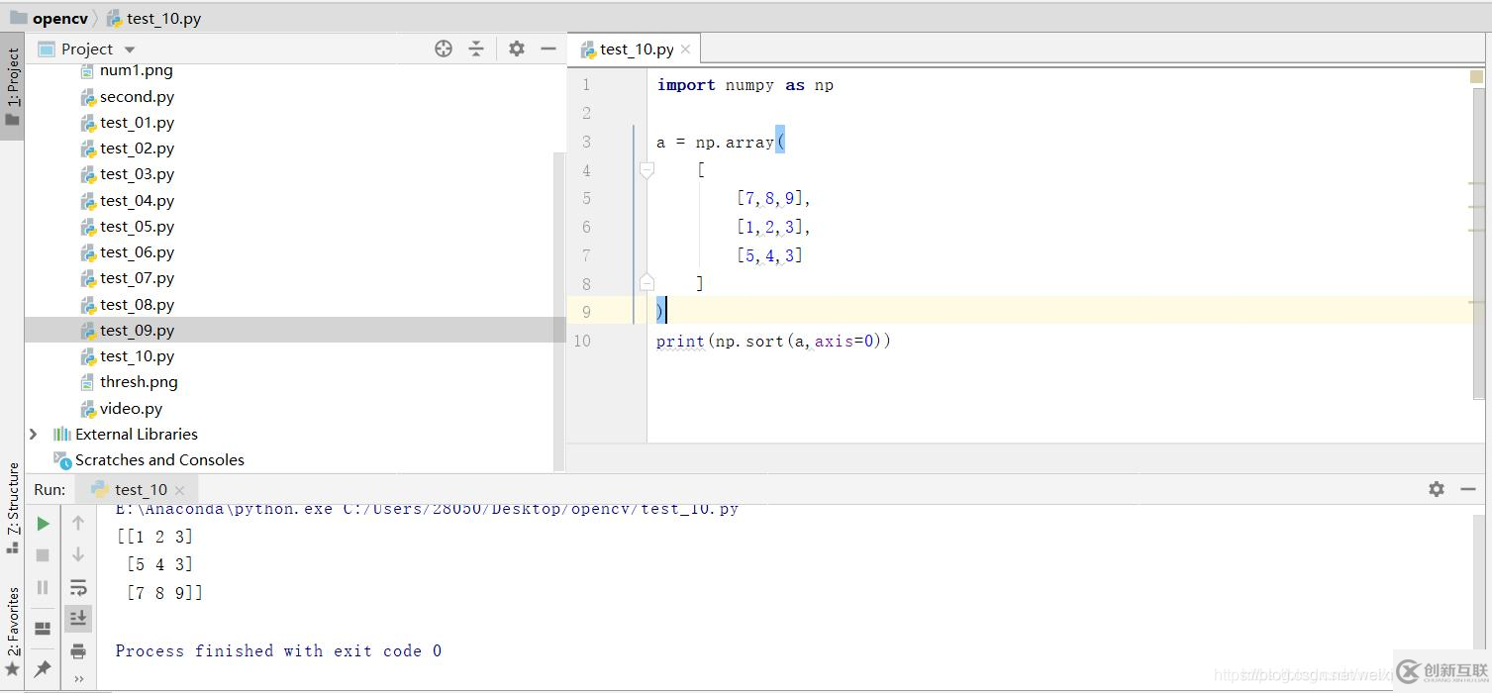Select Scratches and Consoles
Screen dimensions: 1492x693
coord(159,460)
